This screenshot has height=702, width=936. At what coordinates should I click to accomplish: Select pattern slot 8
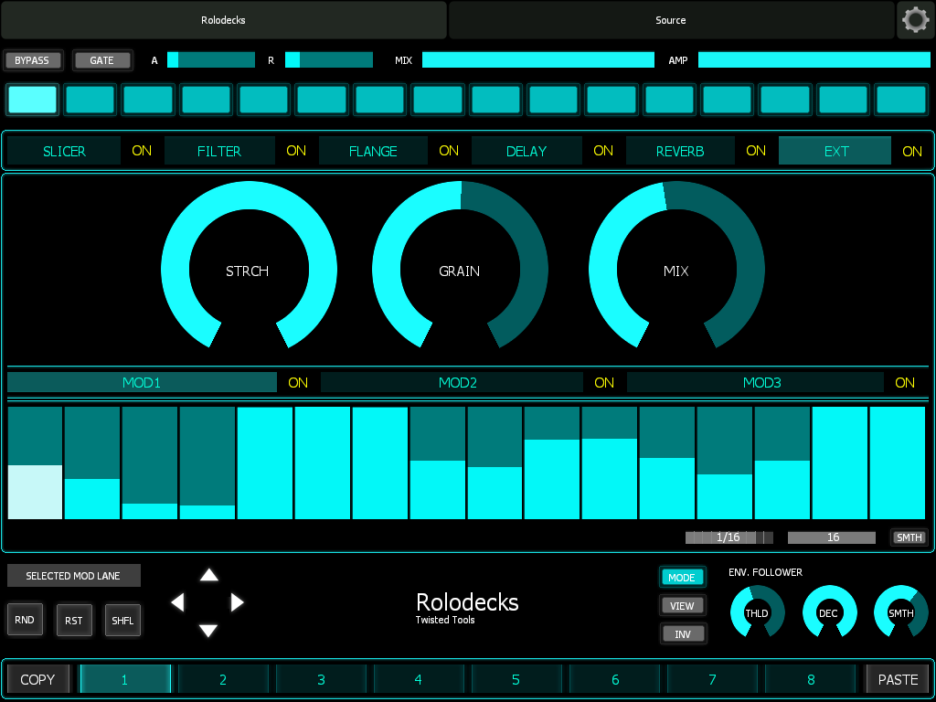click(811, 679)
